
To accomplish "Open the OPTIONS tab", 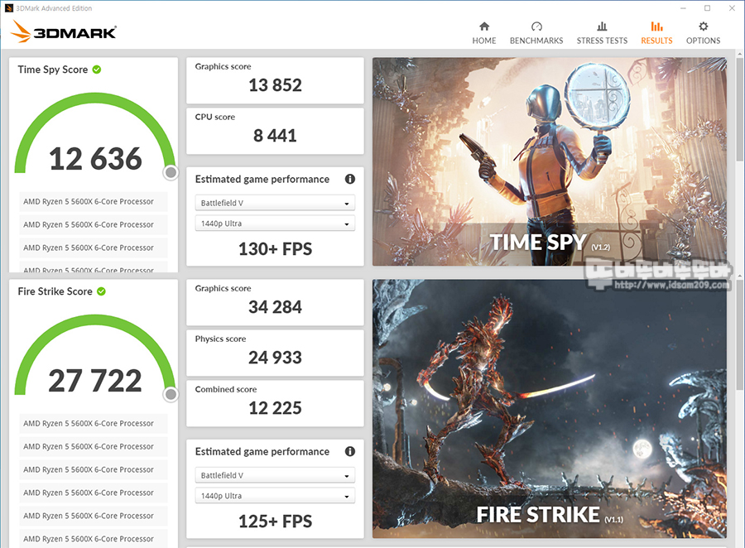I will pos(703,33).
